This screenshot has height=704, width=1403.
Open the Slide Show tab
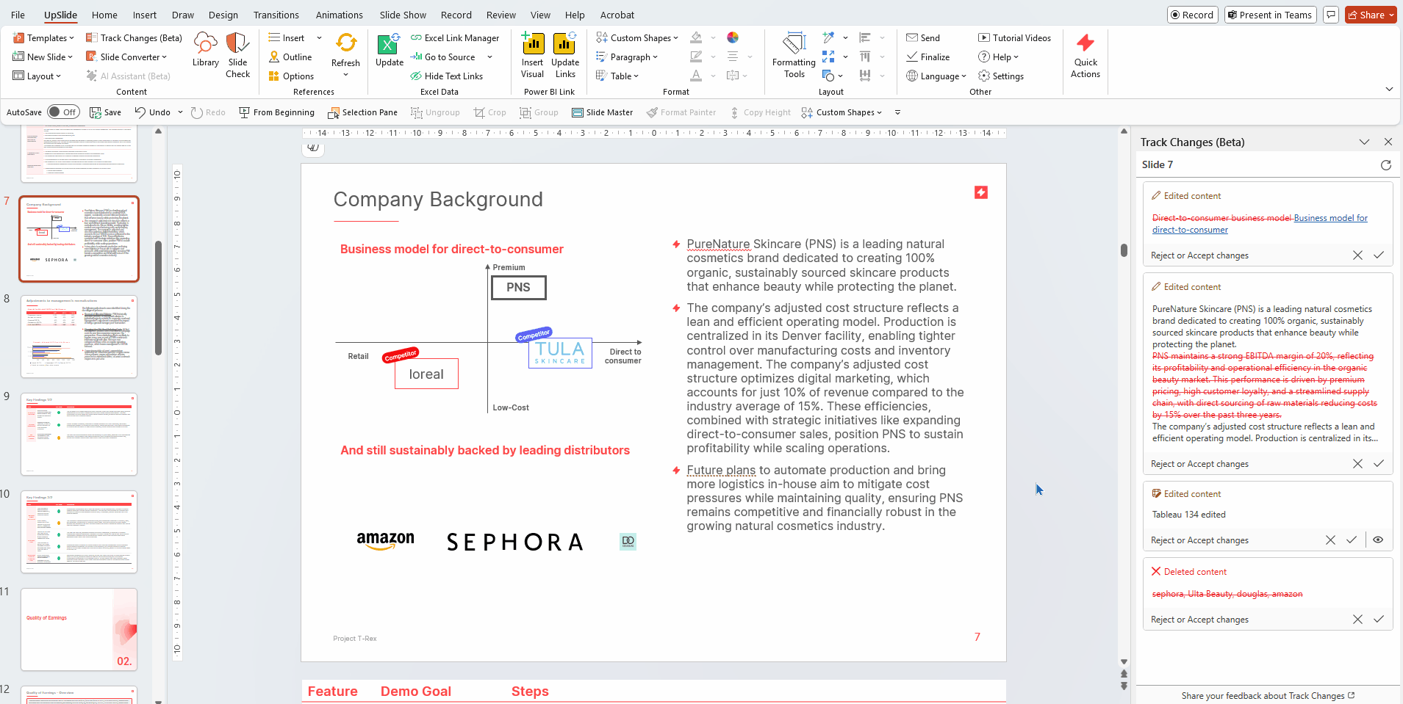click(x=403, y=15)
